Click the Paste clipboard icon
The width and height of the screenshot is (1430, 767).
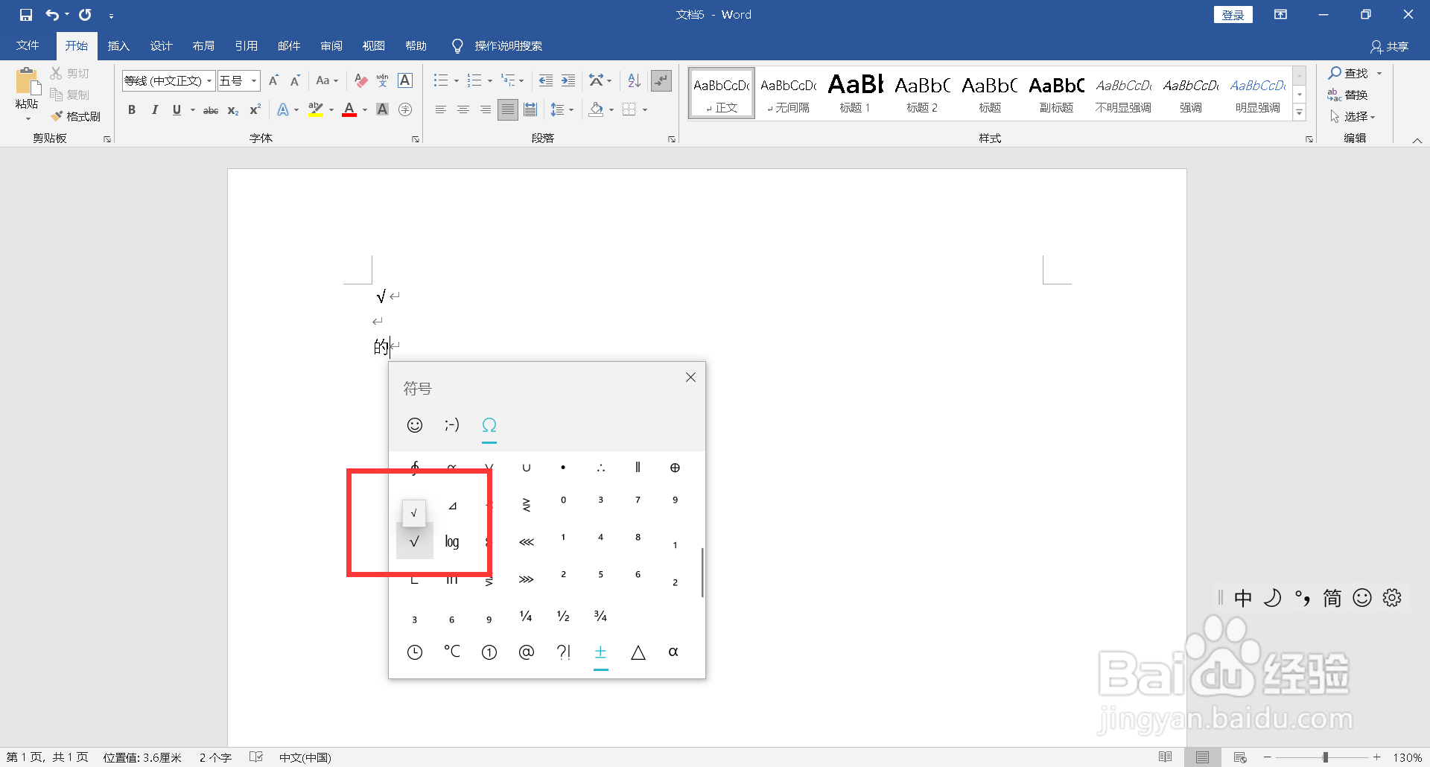[28, 82]
